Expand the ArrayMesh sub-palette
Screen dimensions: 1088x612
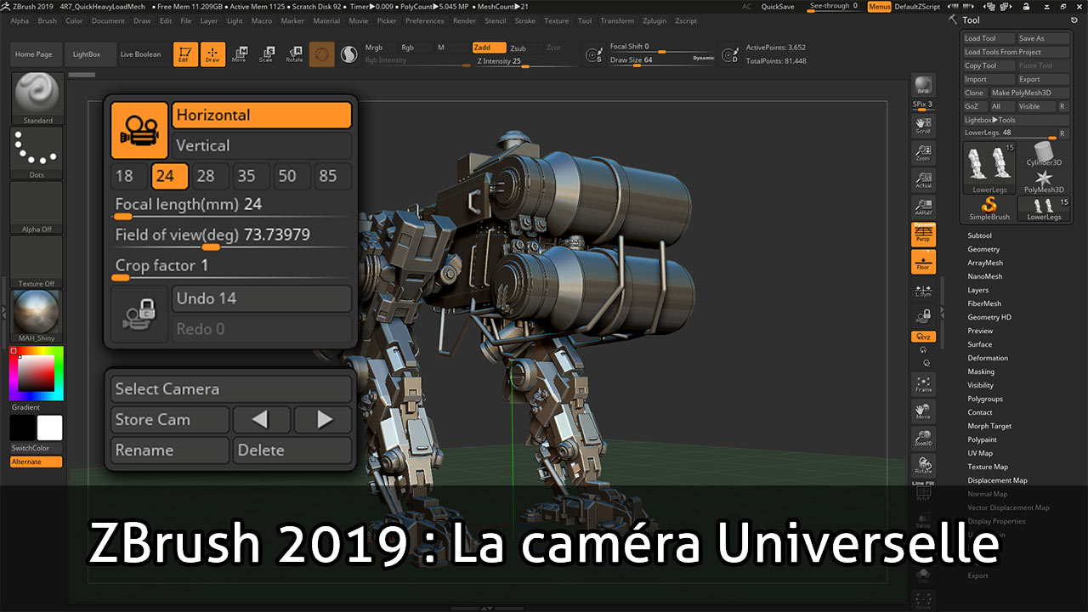pos(985,263)
